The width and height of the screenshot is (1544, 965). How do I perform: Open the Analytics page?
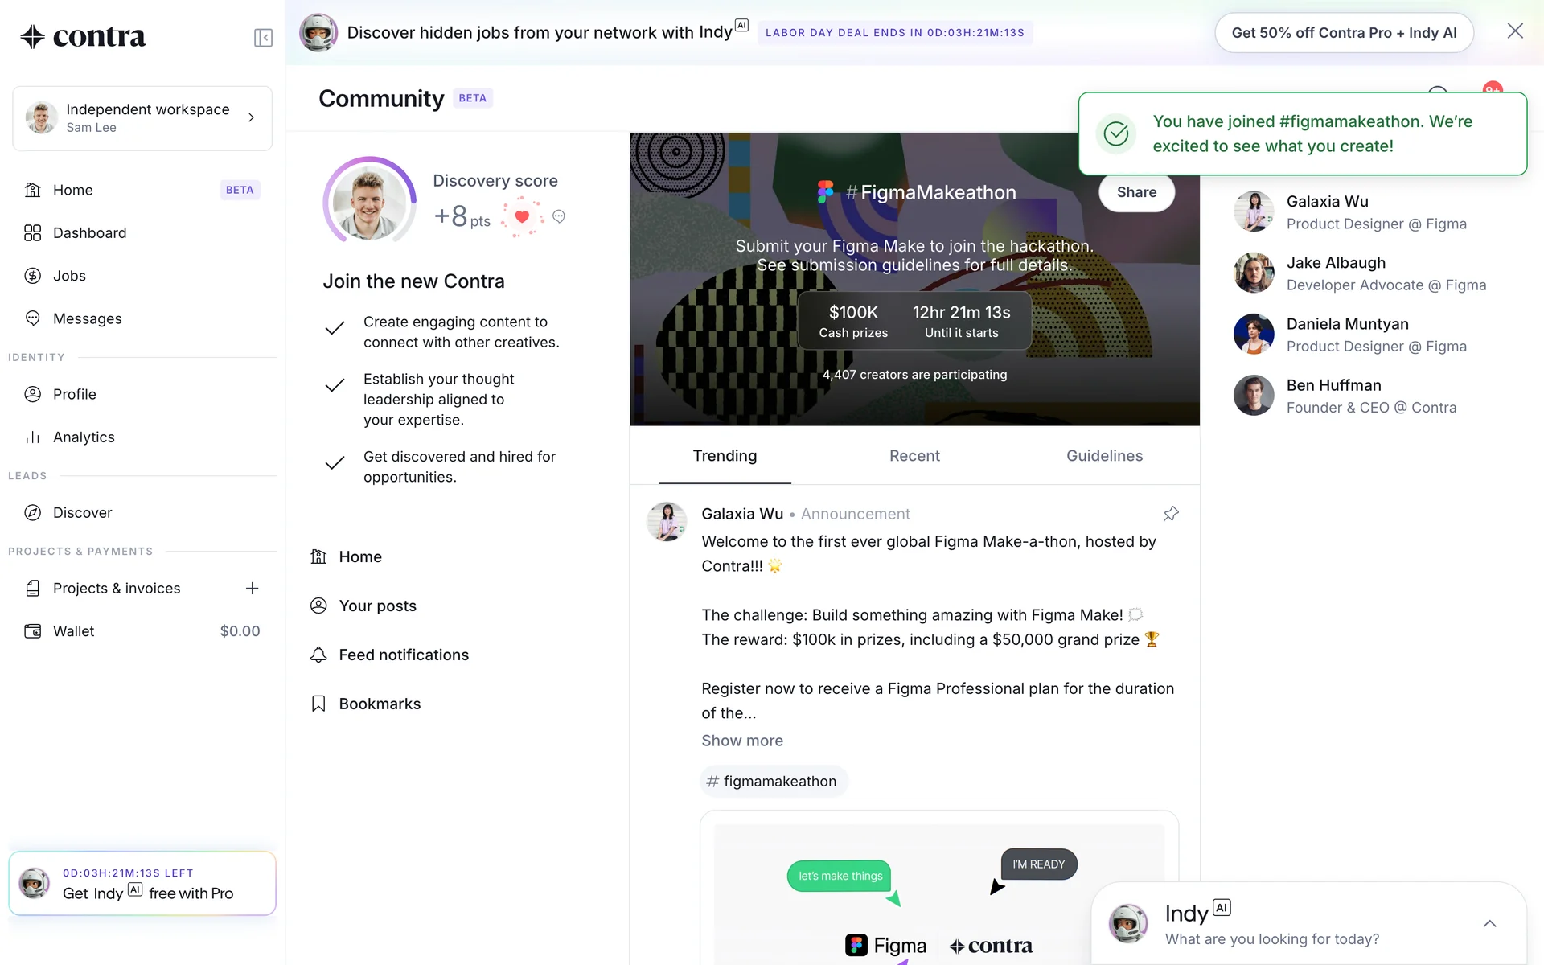pos(142,437)
